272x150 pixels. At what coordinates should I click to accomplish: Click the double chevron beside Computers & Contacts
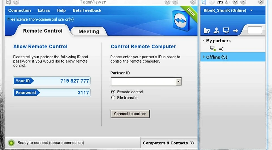click(192, 143)
